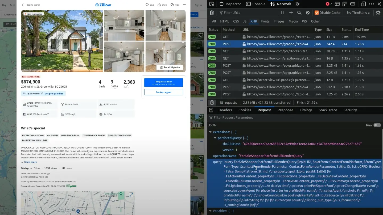The width and height of the screenshot is (383, 215).
Task: Open network search magnifier icon
Action: (x=299, y=13)
